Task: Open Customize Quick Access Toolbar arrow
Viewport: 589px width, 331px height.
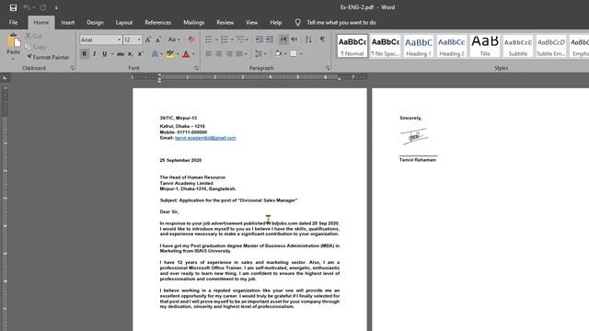Action: click(x=56, y=8)
